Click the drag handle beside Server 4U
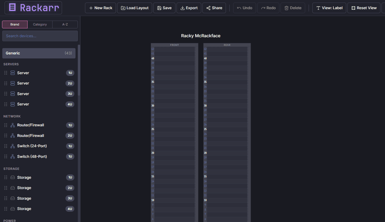 coord(6,104)
